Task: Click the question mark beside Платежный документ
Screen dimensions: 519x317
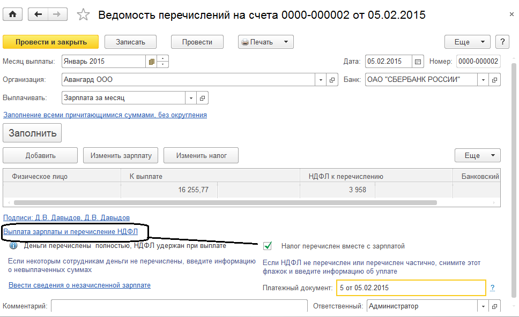Action: [493, 288]
